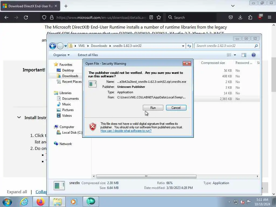The image size is (276, 207).
Task: Open Firefox Extensions icon
Action: [x=250, y=18]
